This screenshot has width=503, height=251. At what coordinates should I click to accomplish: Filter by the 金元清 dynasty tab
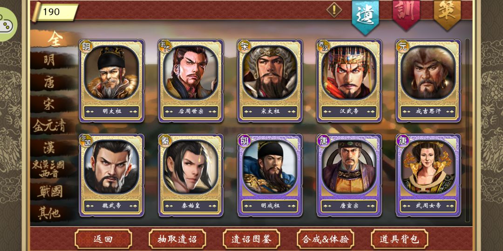(x=50, y=126)
